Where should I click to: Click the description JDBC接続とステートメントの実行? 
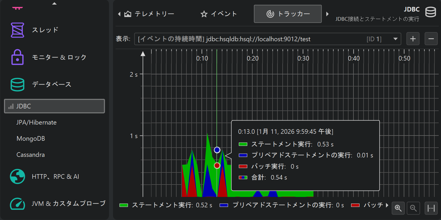click(377, 19)
